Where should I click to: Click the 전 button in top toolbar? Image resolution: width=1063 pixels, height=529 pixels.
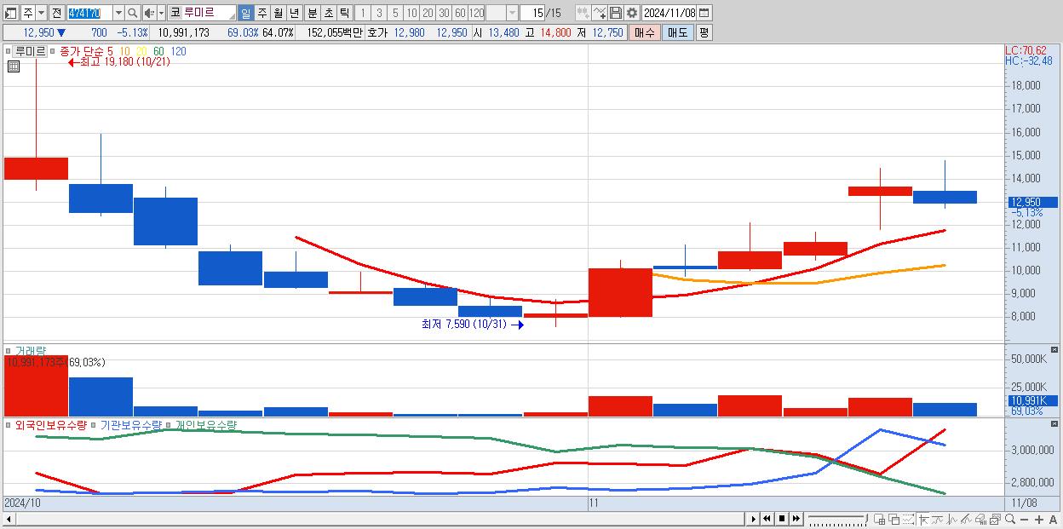point(56,13)
